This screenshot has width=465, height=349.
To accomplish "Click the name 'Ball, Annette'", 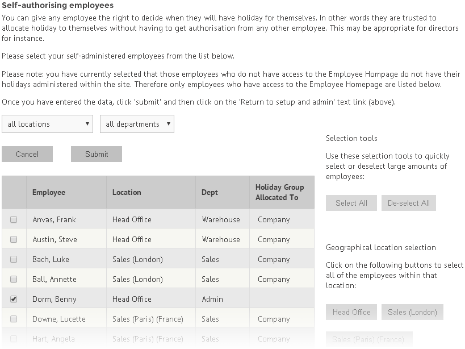I will 55,279.
